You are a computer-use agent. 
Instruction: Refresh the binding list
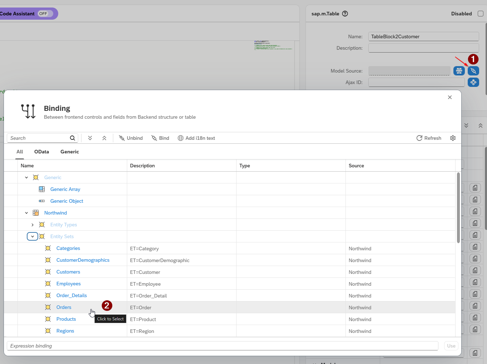[x=429, y=138]
